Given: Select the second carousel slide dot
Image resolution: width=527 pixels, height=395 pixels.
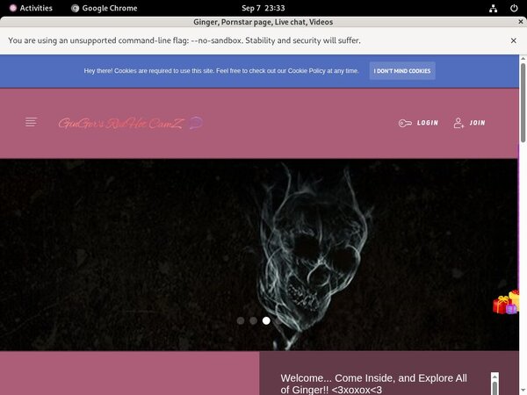Looking at the screenshot, I should pyautogui.click(x=253, y=321).
